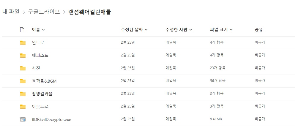Navigate to 구글드라이브 breadcrumb folder
The height and width of the screenshot is (131, 295).
point(44,12)
